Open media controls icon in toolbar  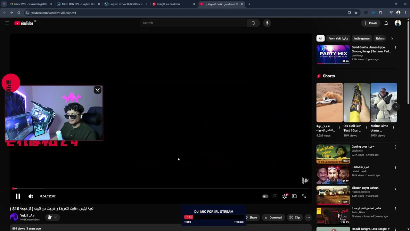click(x=391, y=13)
